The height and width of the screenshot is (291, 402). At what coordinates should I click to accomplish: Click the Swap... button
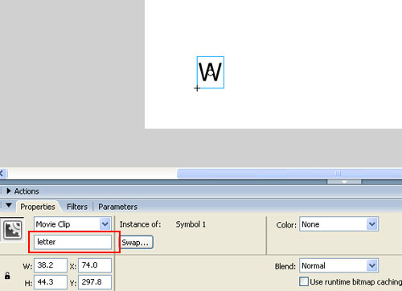[x=136, y=242]
